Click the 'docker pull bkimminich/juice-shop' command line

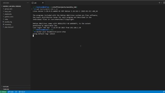pyautogui.click(x=51, y=32)
